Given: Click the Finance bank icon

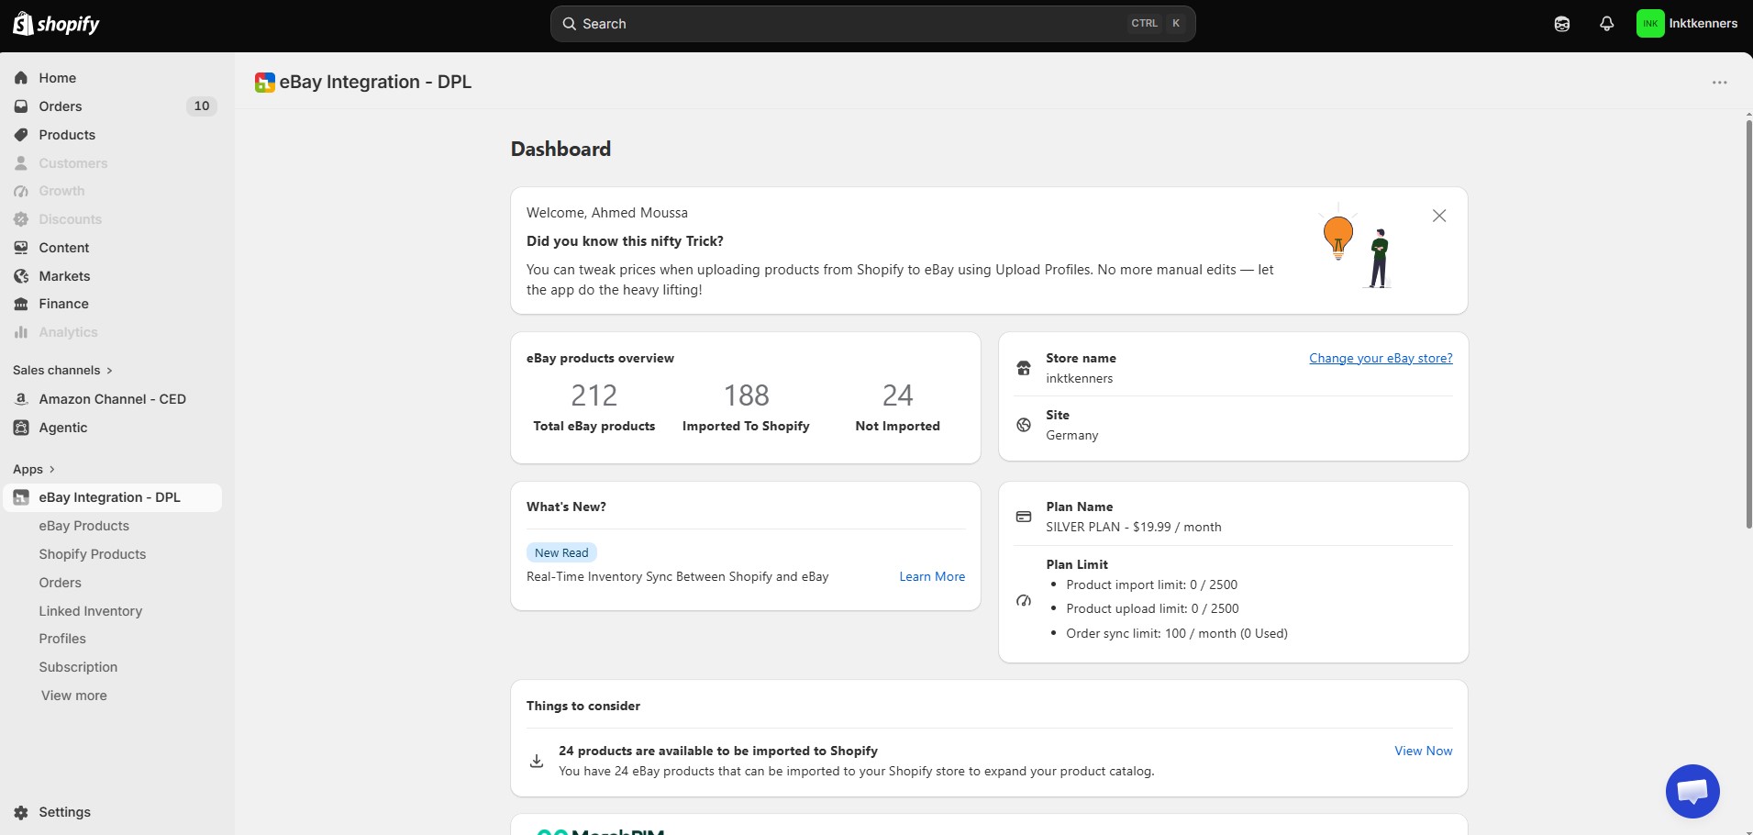Looking at the screenshot, I should pyautogui.click(x=21, y=304).
